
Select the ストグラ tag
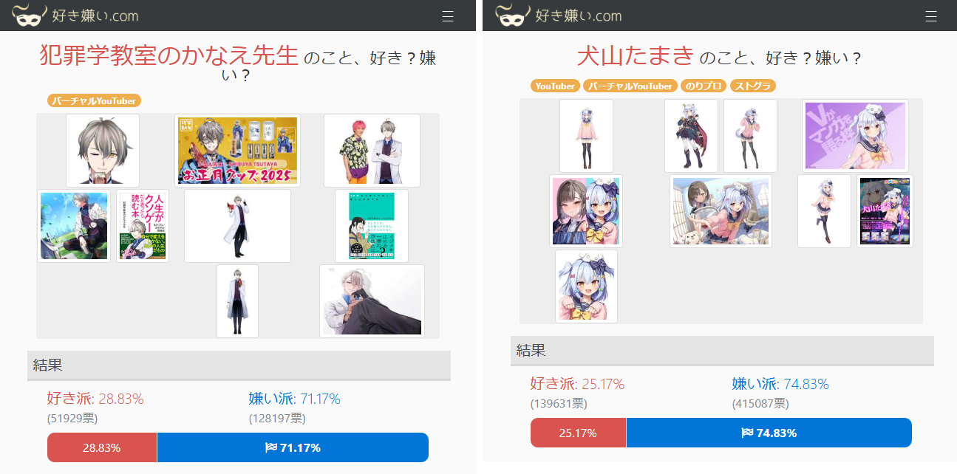click(753, 86)
